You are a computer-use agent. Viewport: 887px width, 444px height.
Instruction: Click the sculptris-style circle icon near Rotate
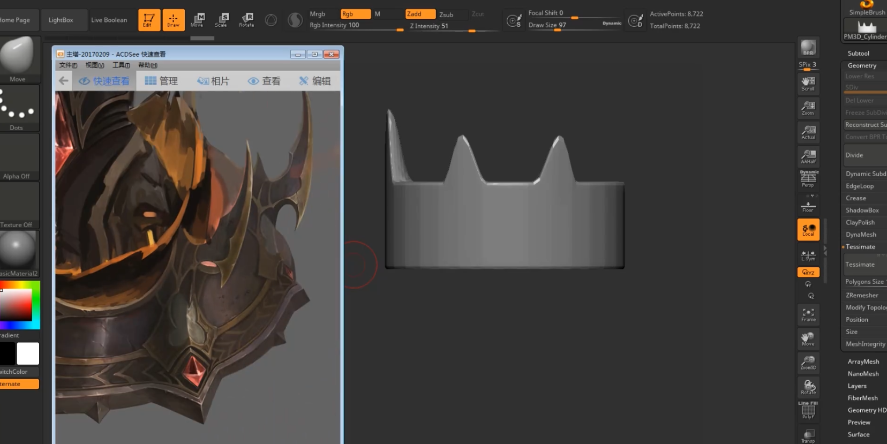272,20
